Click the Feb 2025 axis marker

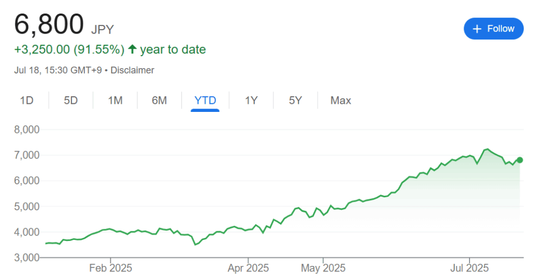110,268
